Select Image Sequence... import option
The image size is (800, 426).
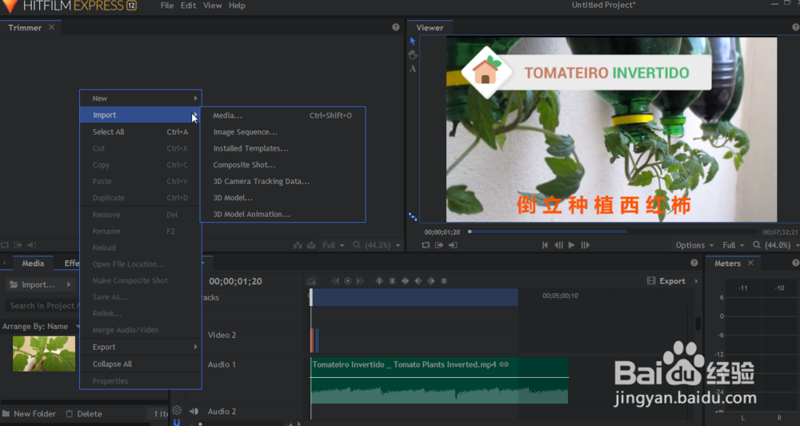tap(282, 132)
